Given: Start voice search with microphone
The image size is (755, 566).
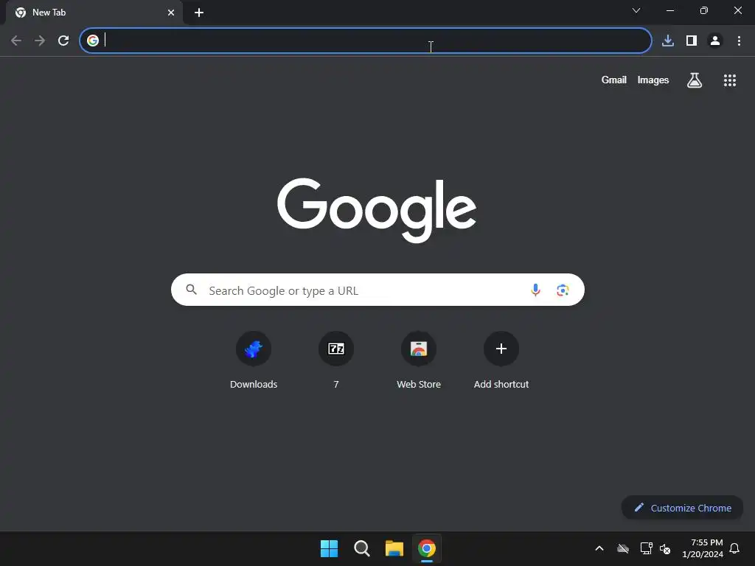Looking at the screenshot, I should point(535,290).
